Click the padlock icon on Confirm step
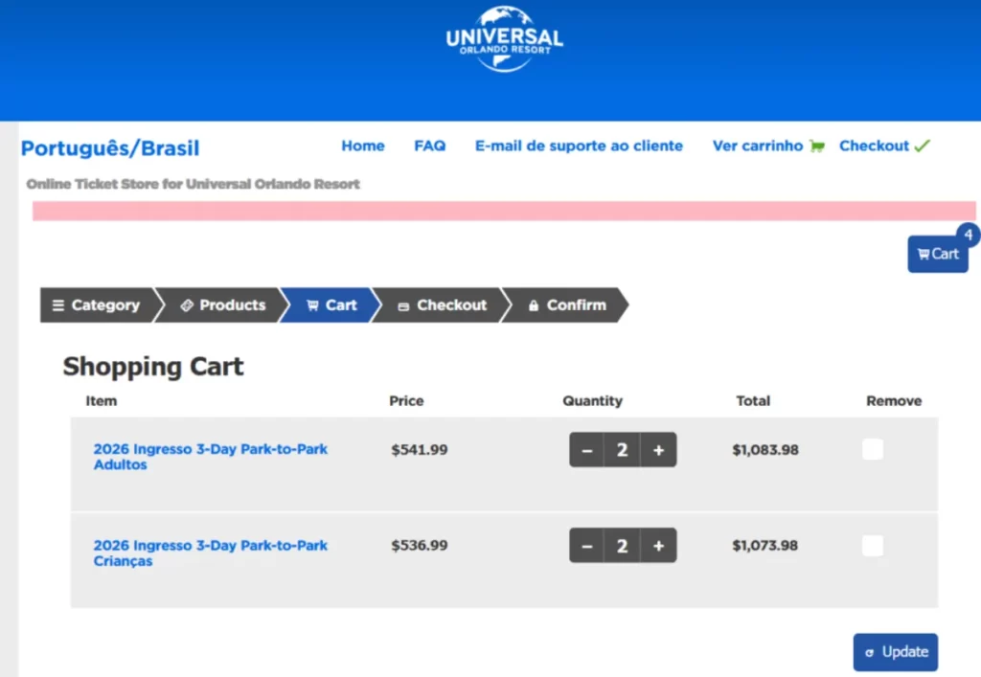This screenshot has width=981, height=677. pos(534,305)
